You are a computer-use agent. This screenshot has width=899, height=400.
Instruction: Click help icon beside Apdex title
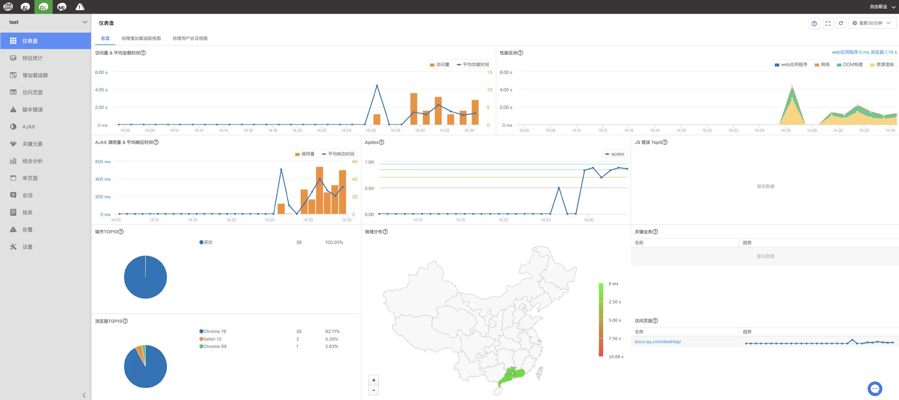pyautogui.click(x=381, y=142)
